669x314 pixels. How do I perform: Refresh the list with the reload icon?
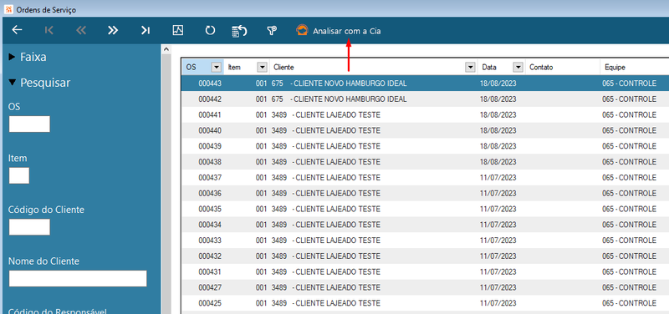pyautogui.click(x=210, y=30)
